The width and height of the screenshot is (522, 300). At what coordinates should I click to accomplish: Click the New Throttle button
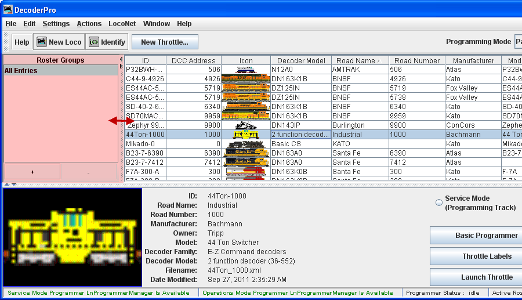(x=165, y=42)
